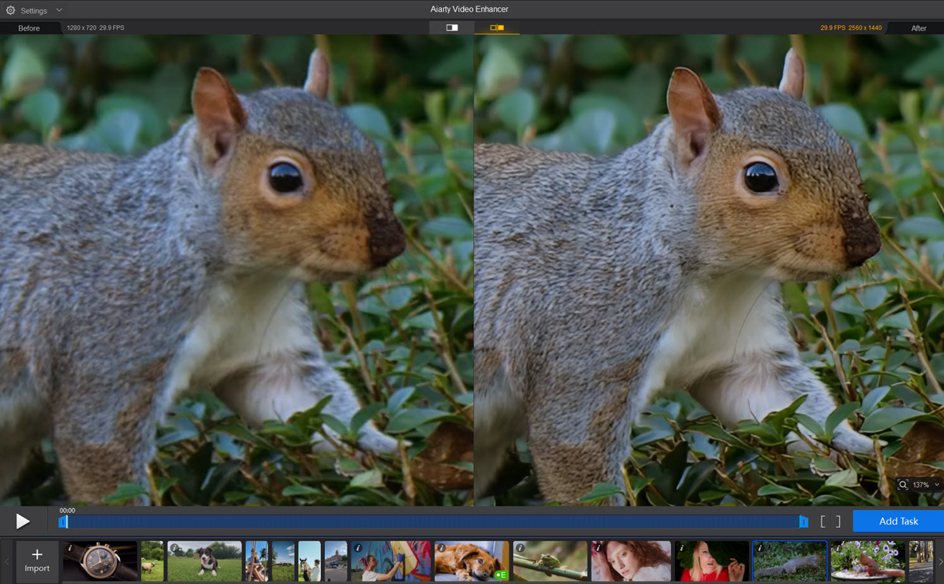
Task: Go to next thumbnails with right arrow
Action: [x=940, y=561]
